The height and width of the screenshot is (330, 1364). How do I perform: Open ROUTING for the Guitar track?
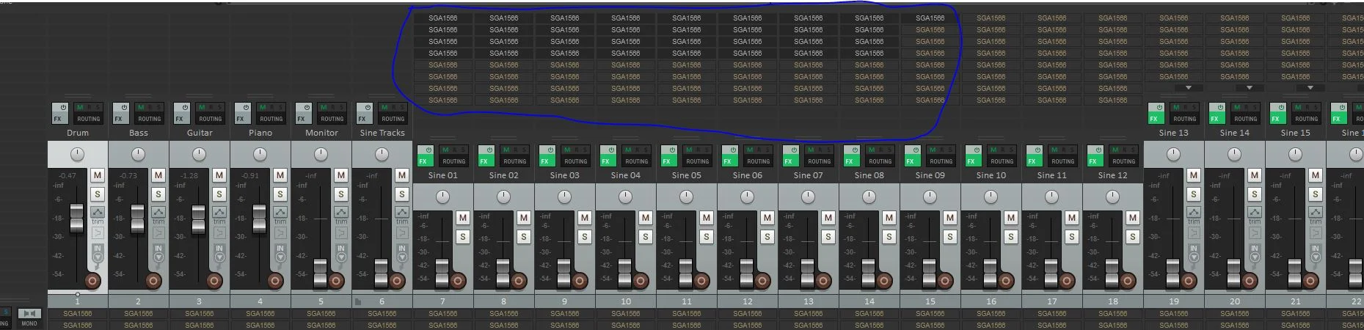click(210, 118)
